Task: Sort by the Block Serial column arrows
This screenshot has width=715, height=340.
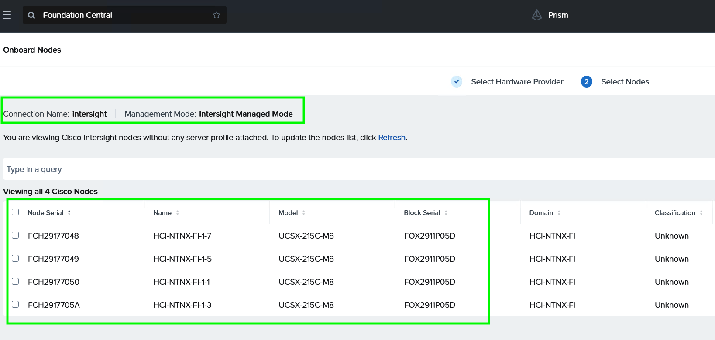Action: 446,213
